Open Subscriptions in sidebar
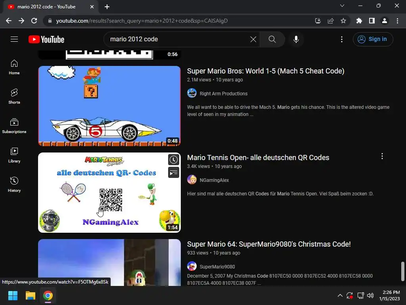Image resolution: width=406 pixels, height=305 pixels. pyautogui.click(x=14, y=126)
